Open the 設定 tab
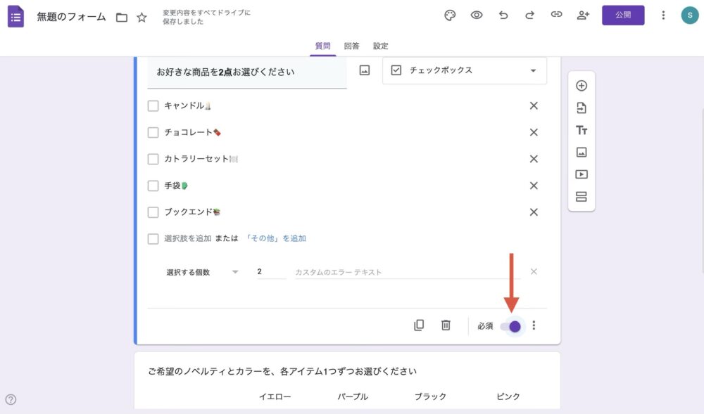Screen dimensions: 704x414 click(x=380, y=46)
